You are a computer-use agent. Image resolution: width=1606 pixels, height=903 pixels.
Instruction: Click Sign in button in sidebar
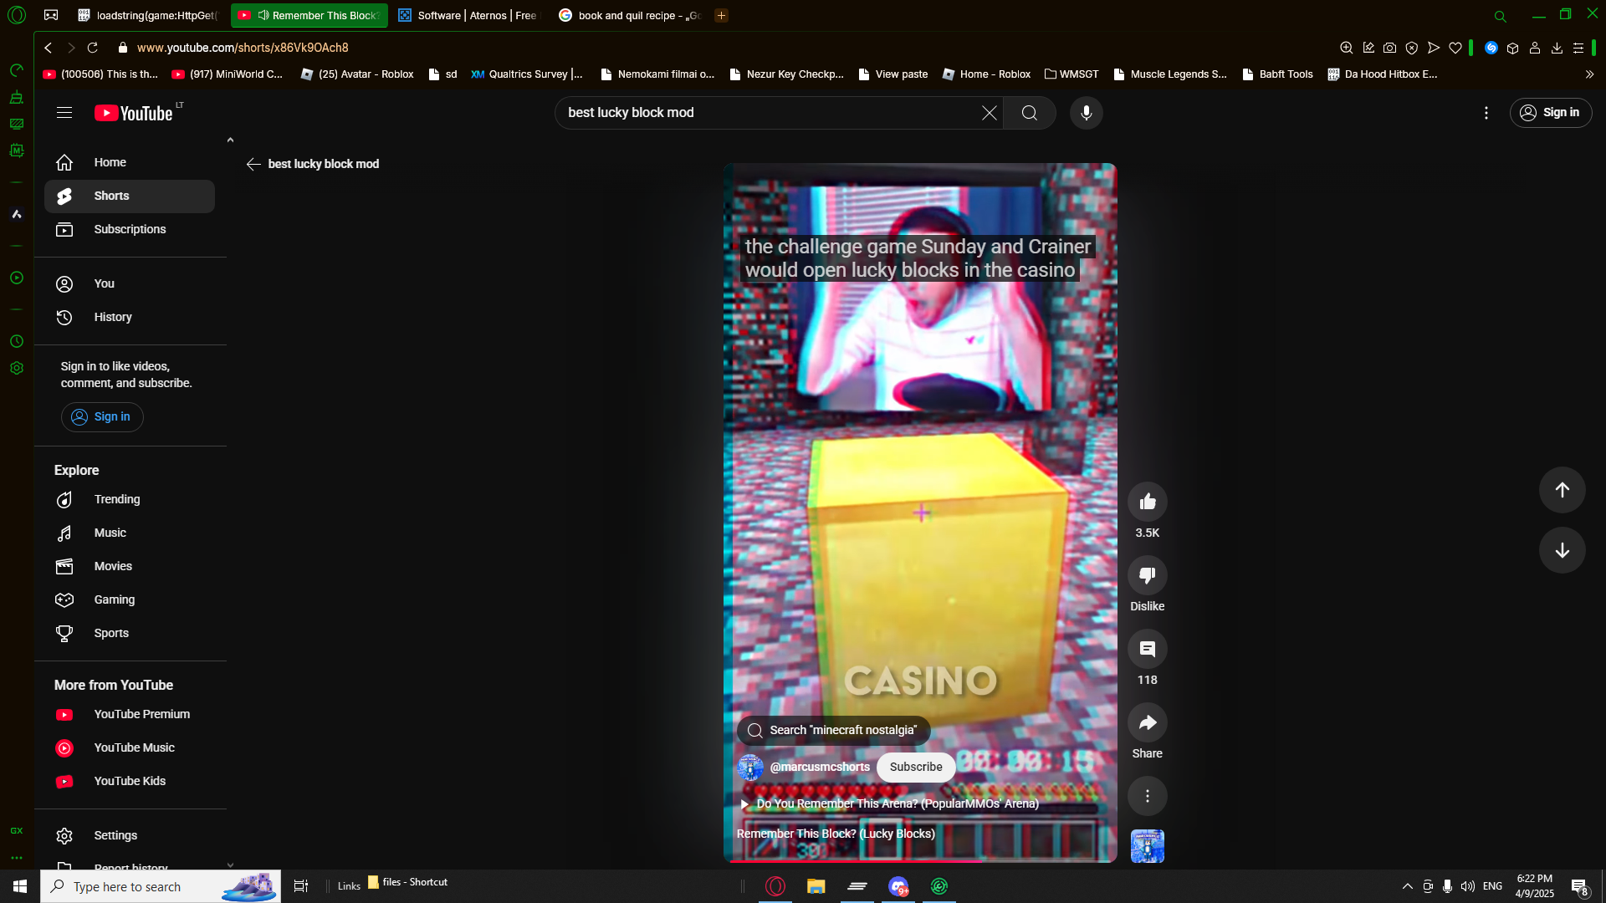[x=102, y=416]
